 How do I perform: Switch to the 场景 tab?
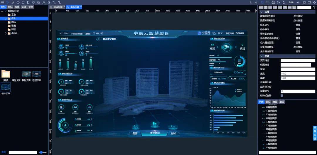point(24,7)
